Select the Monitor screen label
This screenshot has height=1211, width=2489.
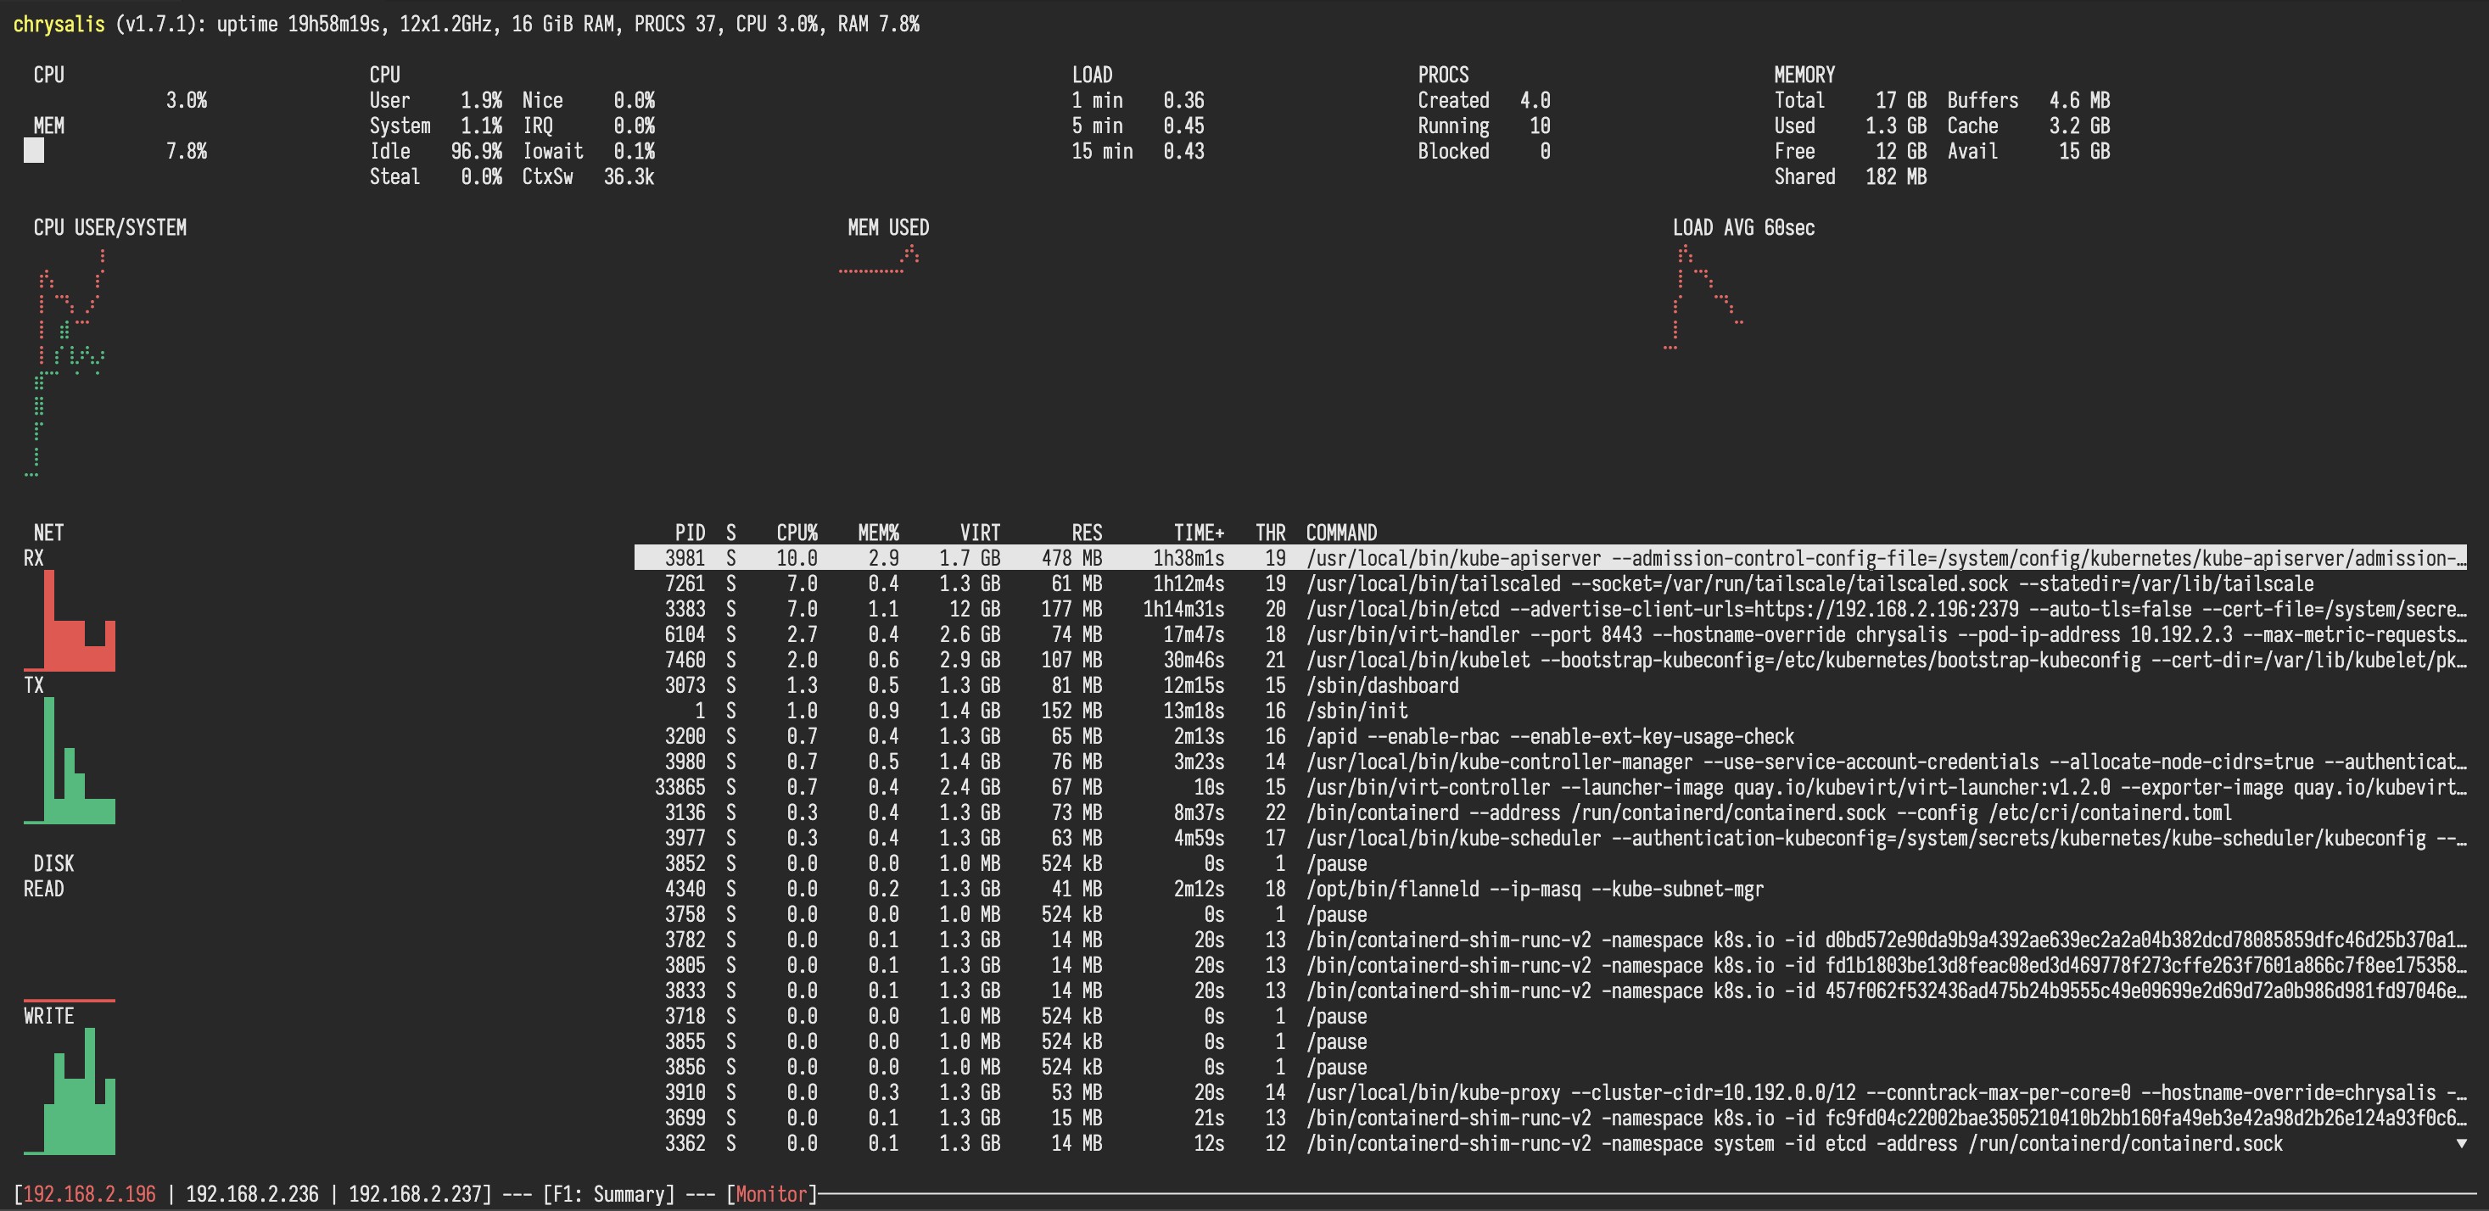tap(771, 1195)
